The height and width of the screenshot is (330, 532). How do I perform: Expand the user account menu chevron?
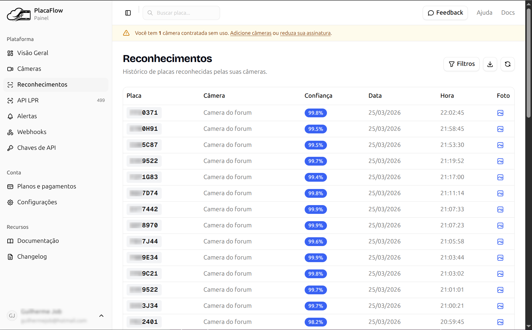101,316
